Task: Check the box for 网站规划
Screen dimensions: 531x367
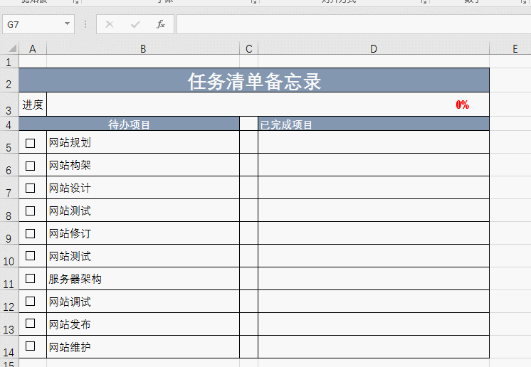Action: coord(30,143)
